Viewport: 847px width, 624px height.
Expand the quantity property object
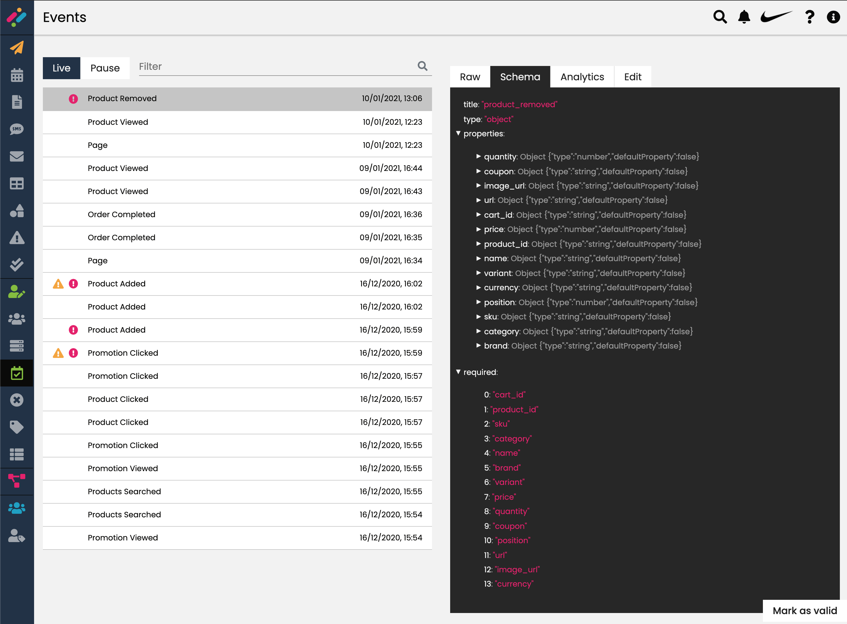coord(478,156)
